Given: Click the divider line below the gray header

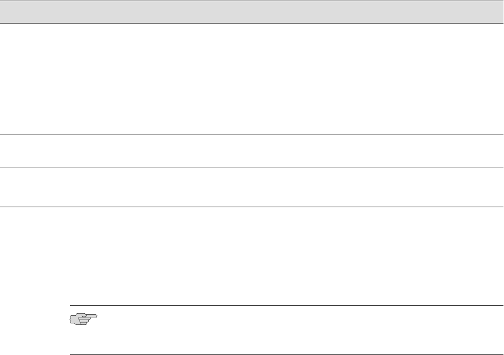Looking at the screenshot, I should pos(252,23).
